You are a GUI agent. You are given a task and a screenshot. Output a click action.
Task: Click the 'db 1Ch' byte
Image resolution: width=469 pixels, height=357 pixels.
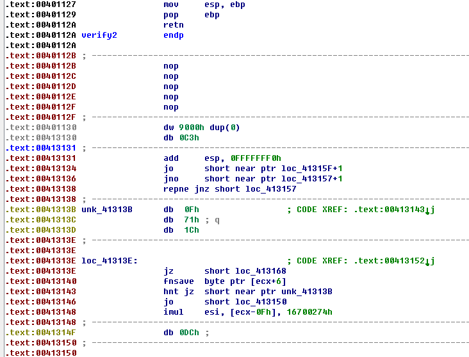click(x=181, y=230)
